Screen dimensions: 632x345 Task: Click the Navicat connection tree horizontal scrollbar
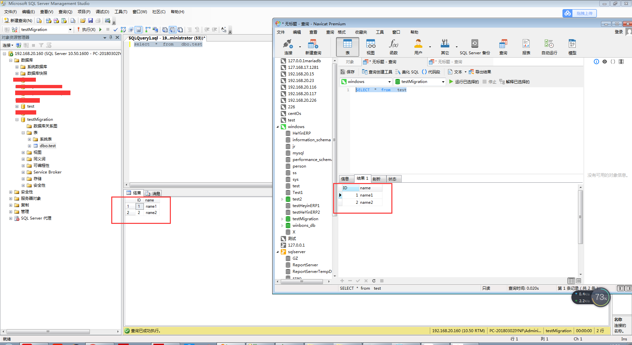(302, 281)
